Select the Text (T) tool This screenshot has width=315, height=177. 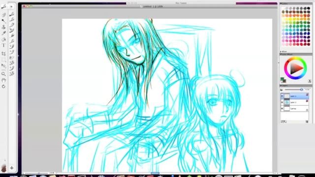coord(3,46)
